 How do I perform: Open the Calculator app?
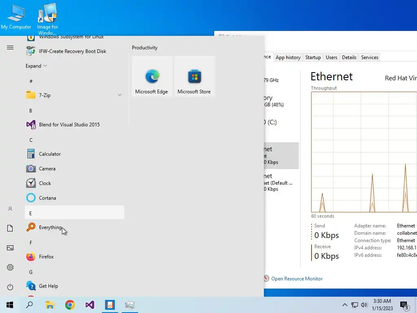[x=75, y=154]
